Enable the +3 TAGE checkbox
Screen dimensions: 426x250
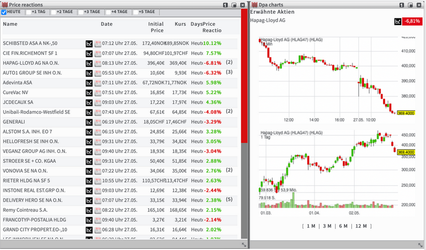pos(81,12)
